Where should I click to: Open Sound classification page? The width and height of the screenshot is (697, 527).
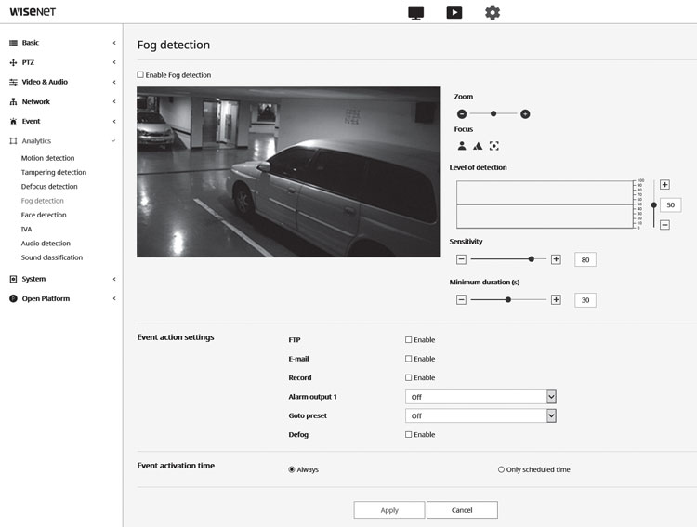52,257
